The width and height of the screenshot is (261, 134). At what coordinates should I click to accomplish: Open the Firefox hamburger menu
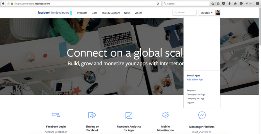click(x=257, y=4)
